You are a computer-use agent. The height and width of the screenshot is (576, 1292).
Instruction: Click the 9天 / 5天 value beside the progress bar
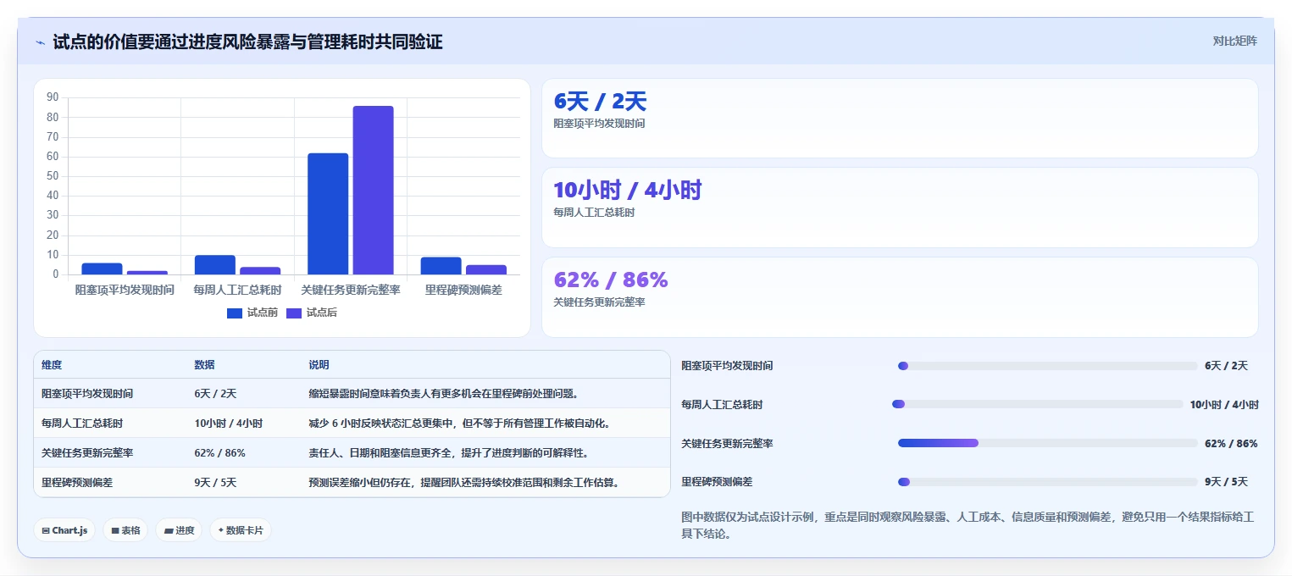coord(1226,482)
